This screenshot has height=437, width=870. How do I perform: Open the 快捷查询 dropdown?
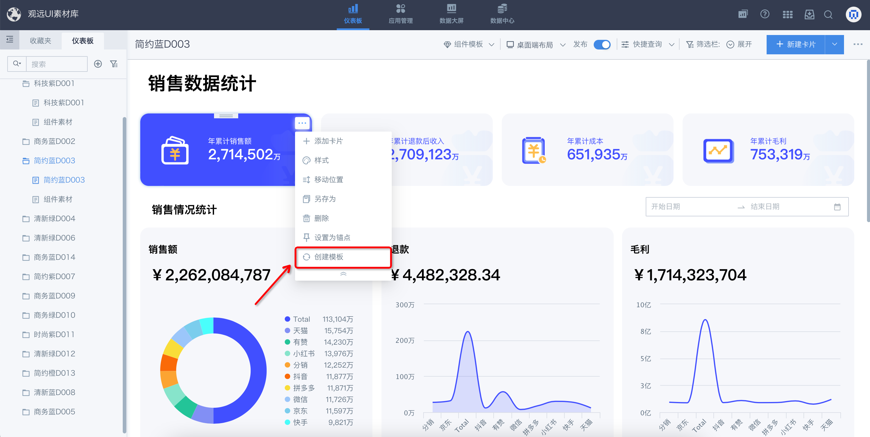(x=648, y=44)
